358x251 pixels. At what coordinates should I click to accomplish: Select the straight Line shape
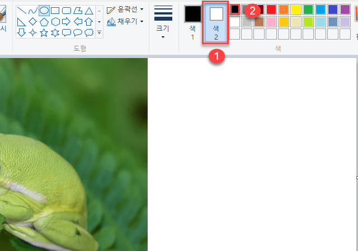[x=22, y=10]
